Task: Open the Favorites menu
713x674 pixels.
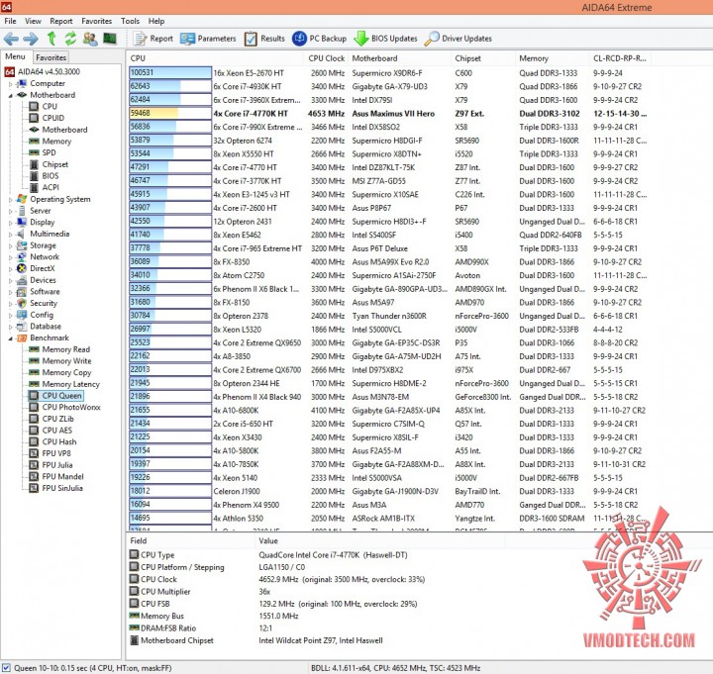Action: 96,21
